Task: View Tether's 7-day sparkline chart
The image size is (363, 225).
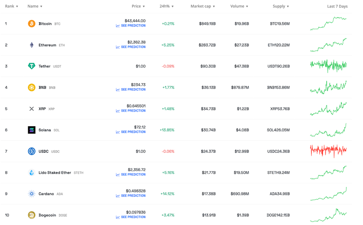Action: [x=328, y=66]
